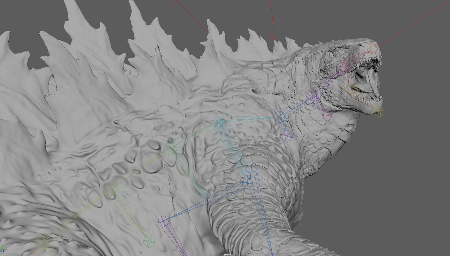Select the purple joint below the blue neck joint
Viewport: 450px width, 256px height.
point(287,135)
